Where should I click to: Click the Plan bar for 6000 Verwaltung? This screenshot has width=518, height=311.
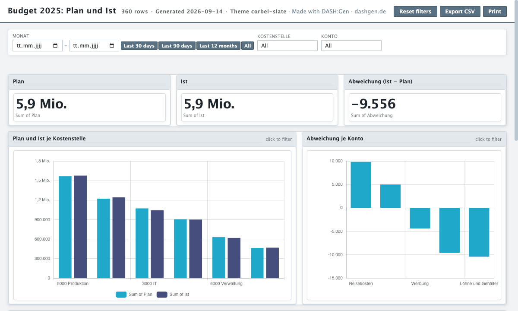point(219,257)
